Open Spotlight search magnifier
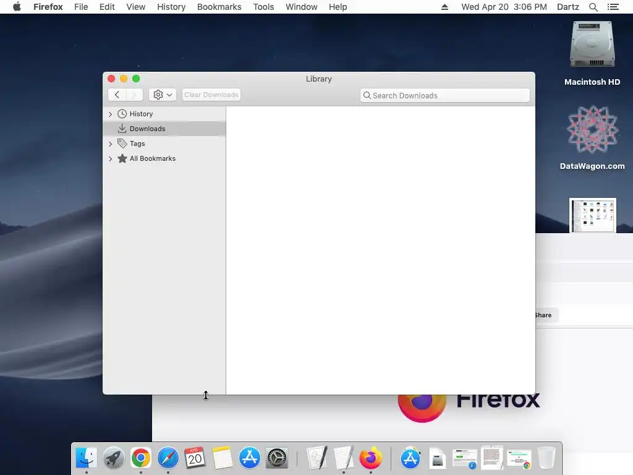The width and height of the screenshot is (633, 475). (x=593, y=7)
